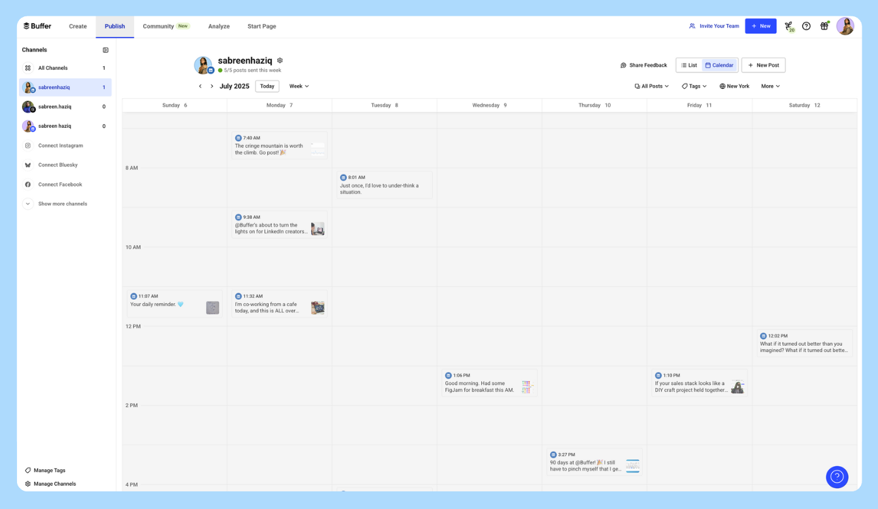Switch to List view
Screen dimensions: 878x509
point(688,65)
